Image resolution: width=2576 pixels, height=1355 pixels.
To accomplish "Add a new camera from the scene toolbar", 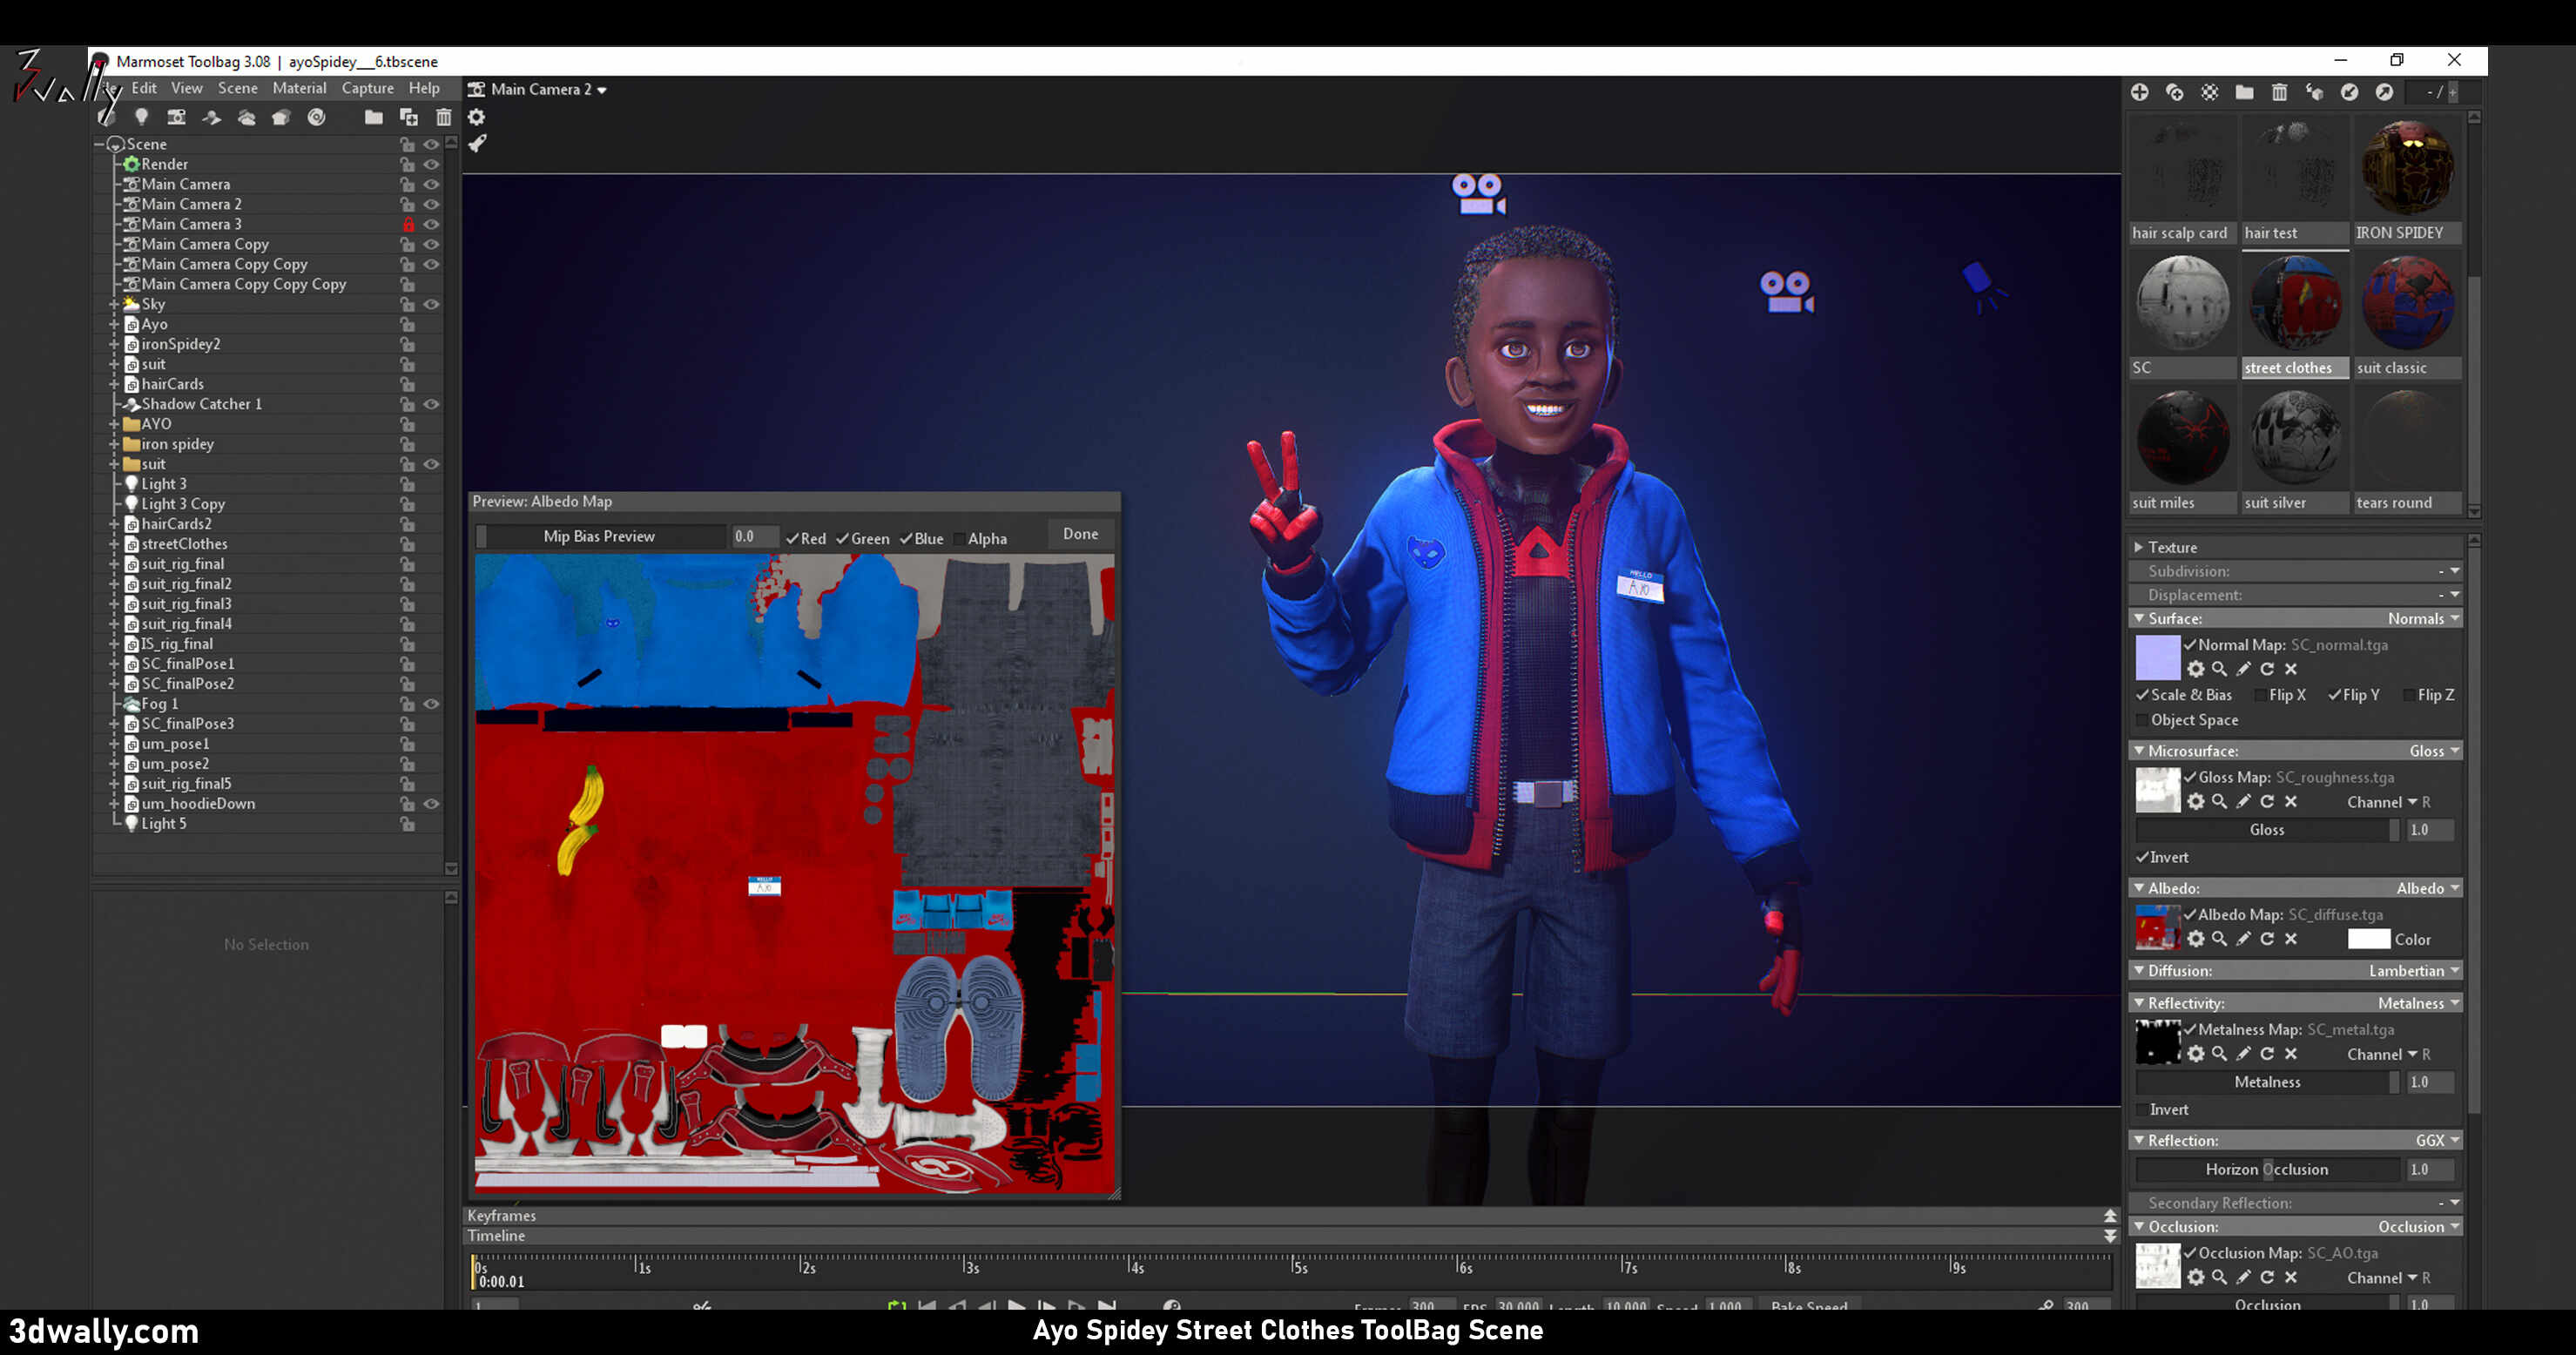I will (x=176, y=117).
